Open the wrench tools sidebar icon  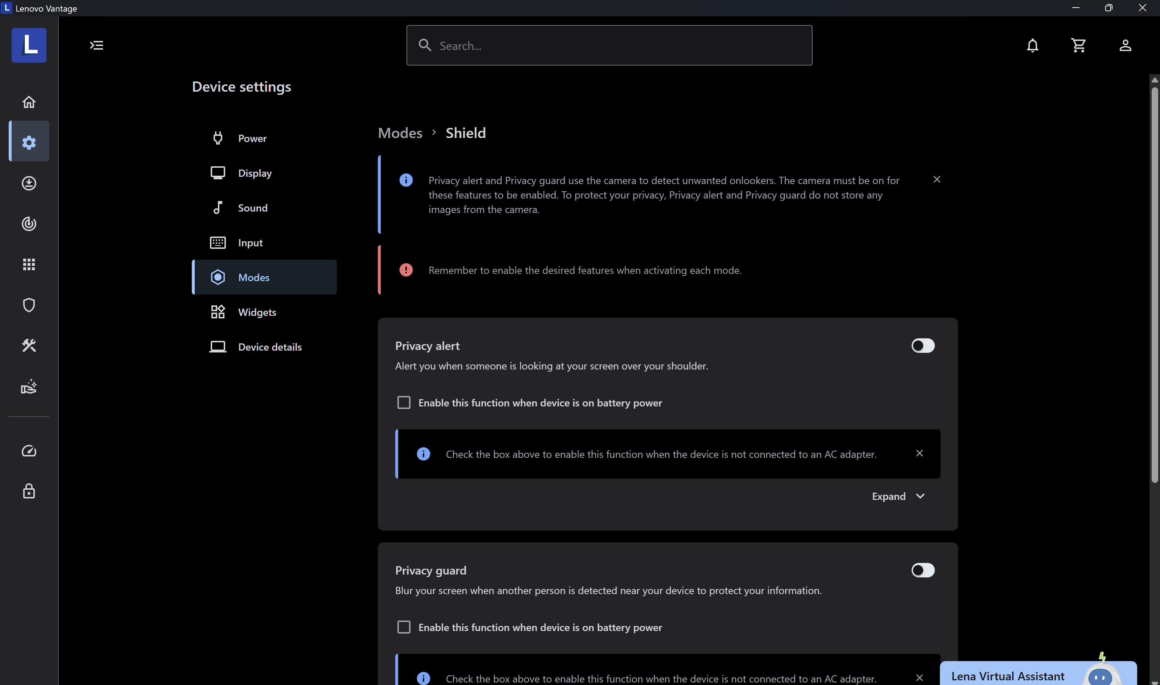(x=29, y=345)
